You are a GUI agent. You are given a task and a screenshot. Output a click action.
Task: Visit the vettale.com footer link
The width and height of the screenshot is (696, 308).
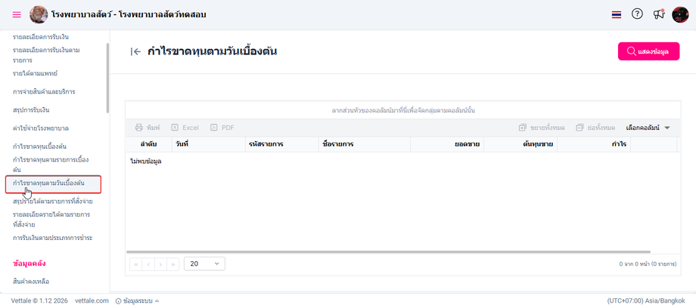(x=92, y=300)
